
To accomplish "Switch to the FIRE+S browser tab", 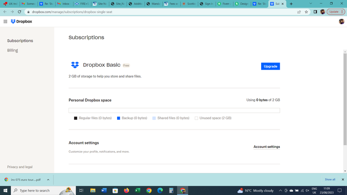I will point(82,4).
